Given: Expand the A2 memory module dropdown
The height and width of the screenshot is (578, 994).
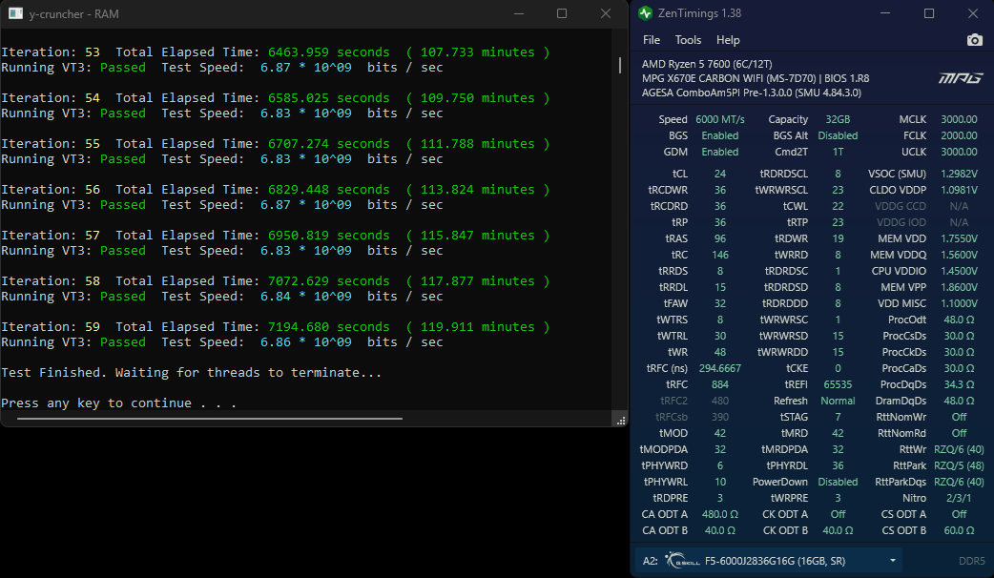Looking at the screenshot, I should (892, 561).
